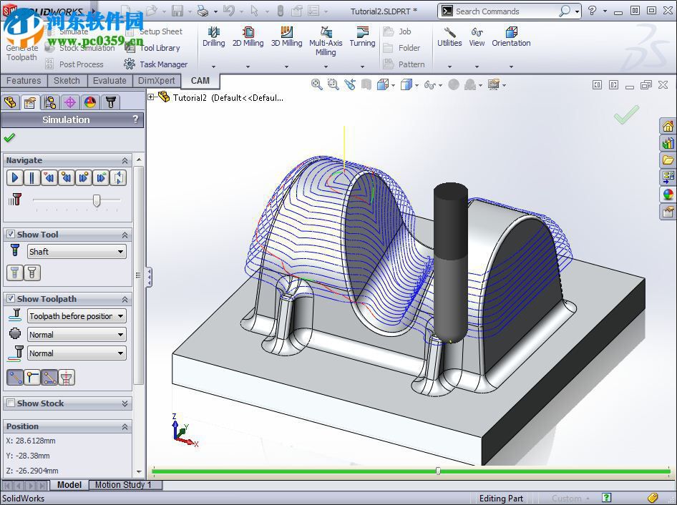Pause the toolpath simulation

point(32,178)
